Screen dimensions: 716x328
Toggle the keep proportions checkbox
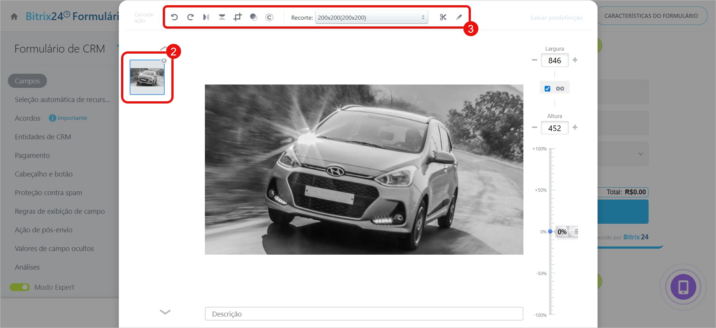(x=547, y=89)
